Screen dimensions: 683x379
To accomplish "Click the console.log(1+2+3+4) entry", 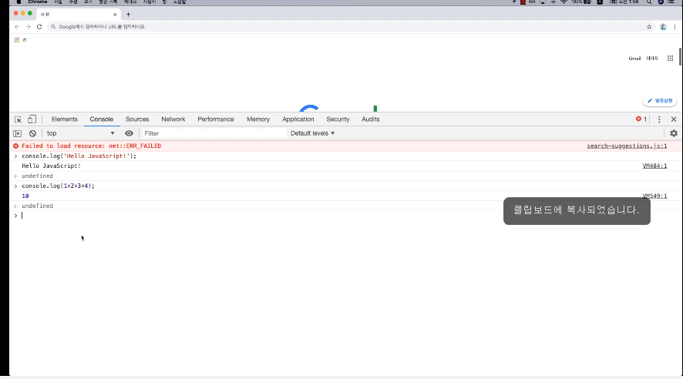I will pyautogui.click(x=58, y=186).
